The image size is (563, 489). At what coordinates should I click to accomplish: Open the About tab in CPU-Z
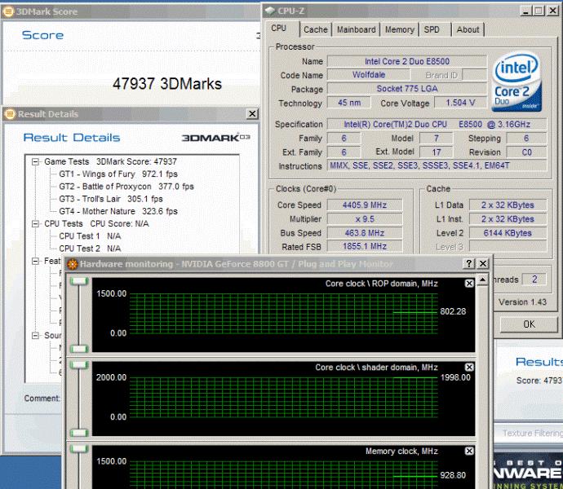[x=468, y=29]
